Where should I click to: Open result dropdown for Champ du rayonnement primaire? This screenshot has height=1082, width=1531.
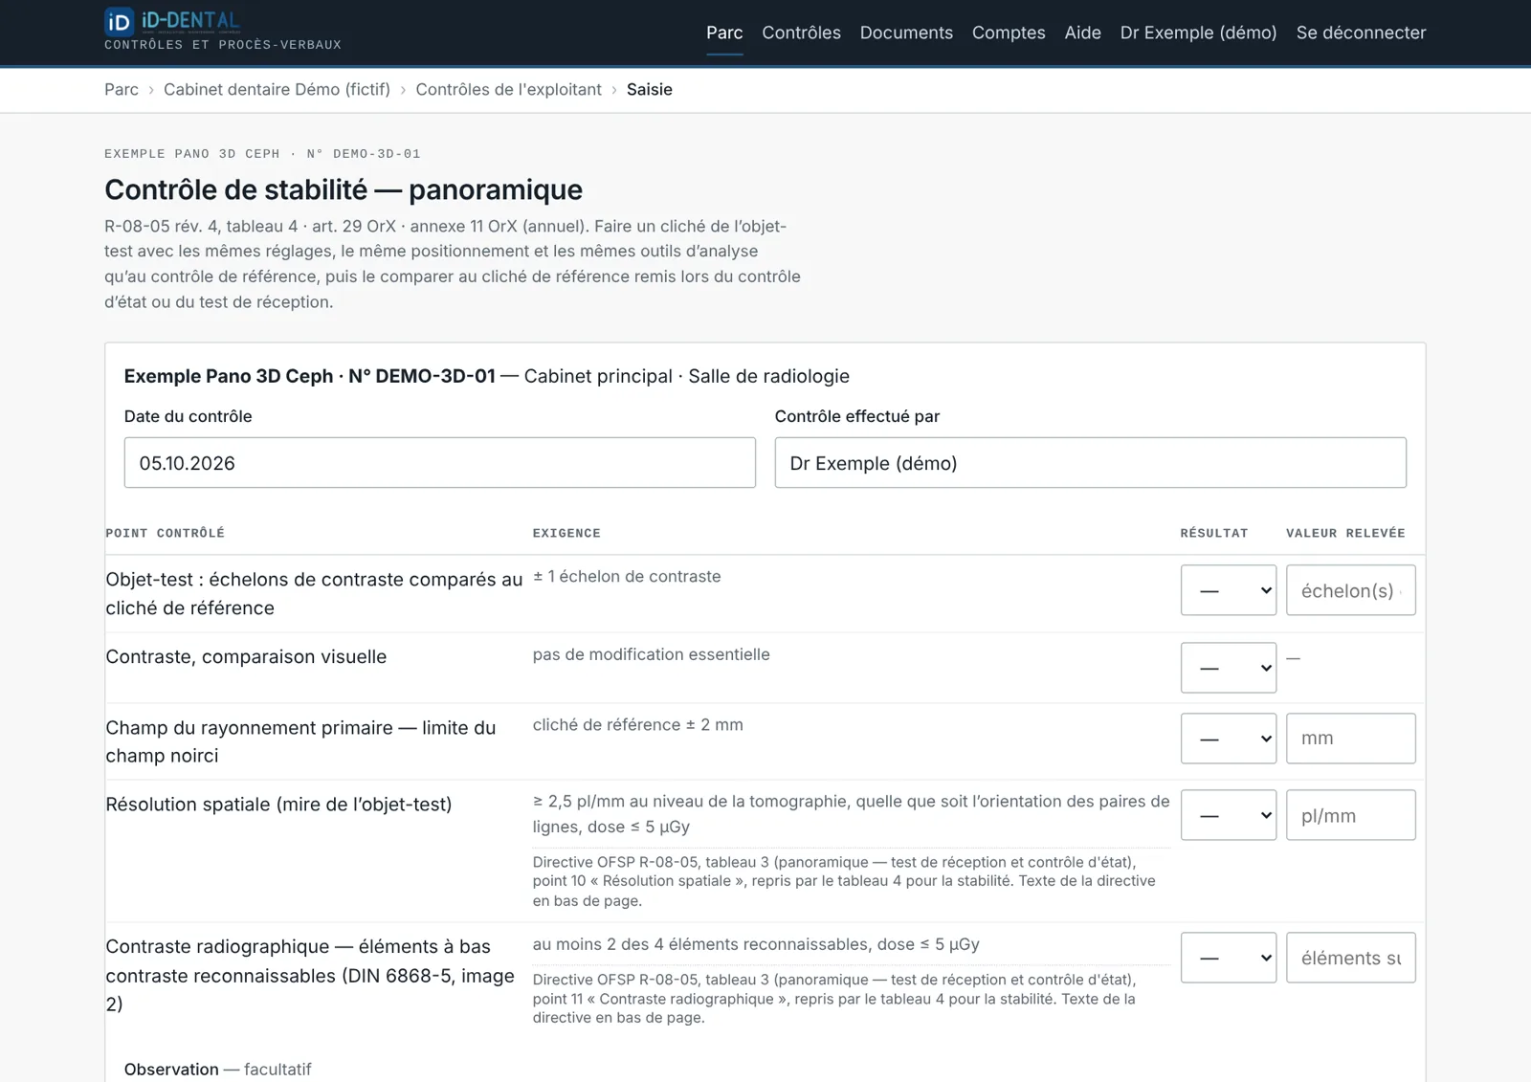tap(1228, 739)
